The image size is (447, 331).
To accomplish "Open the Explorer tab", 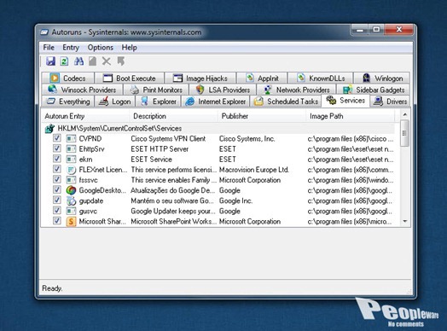I will coord(158,102).
